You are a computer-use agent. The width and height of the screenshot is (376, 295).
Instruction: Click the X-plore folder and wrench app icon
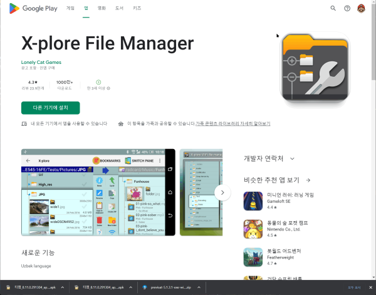[315, 68]
